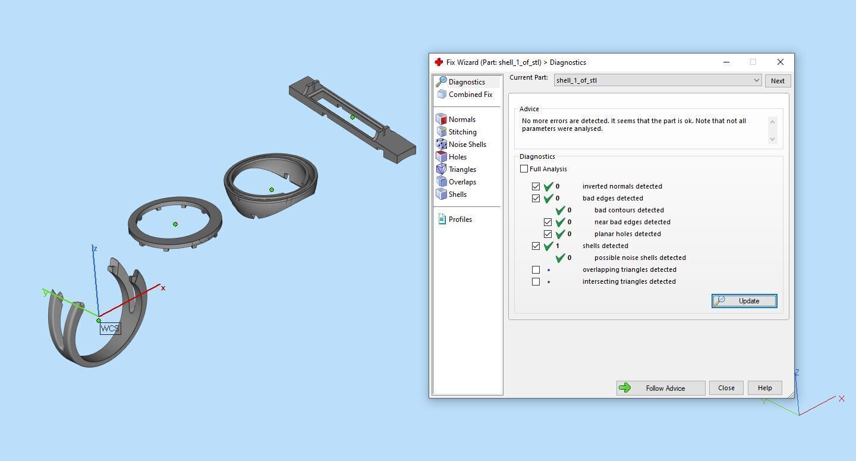Open the Overlaps fix icon
Viewport: 856px width, 461px height.
pyautogui.click(x=441, y=182)
